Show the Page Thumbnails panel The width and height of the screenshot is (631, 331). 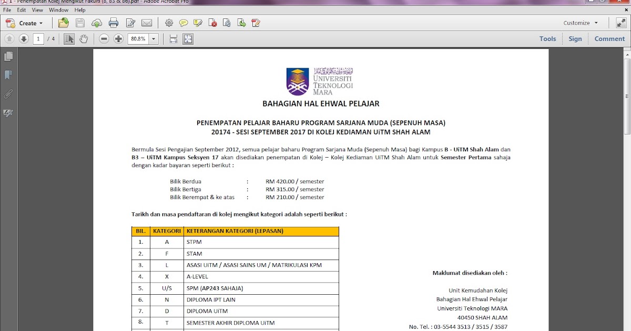[8, 56]
